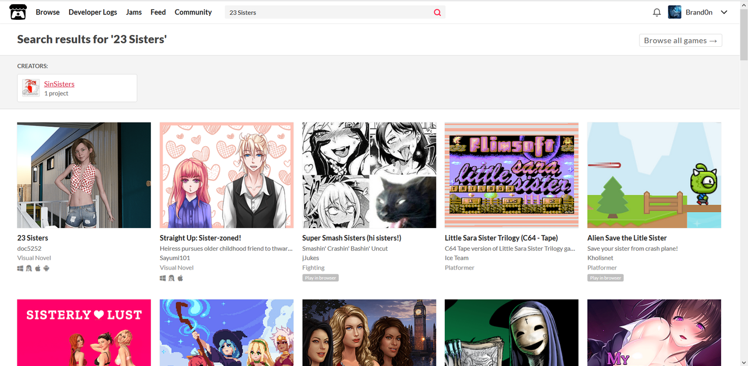Screen dimensions: 748x366
Task: Click Fighting genre label
Action: click(313, 268)
